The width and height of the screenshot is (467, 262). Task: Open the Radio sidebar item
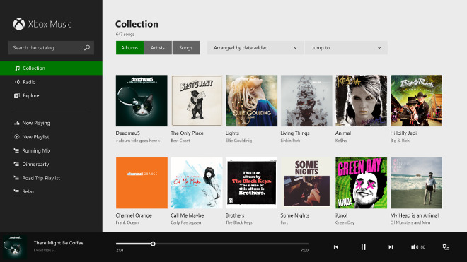[x=51, y=82]
